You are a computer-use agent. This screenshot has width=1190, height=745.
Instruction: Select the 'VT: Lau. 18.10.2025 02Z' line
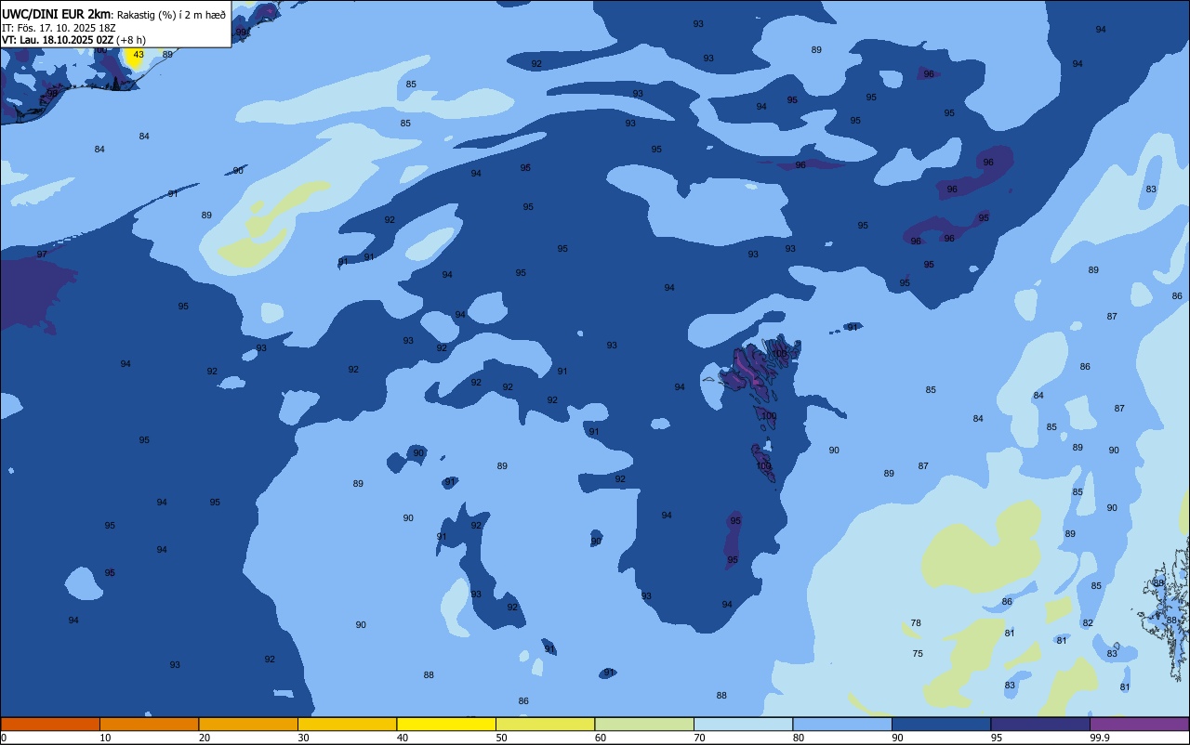[58, 40]
